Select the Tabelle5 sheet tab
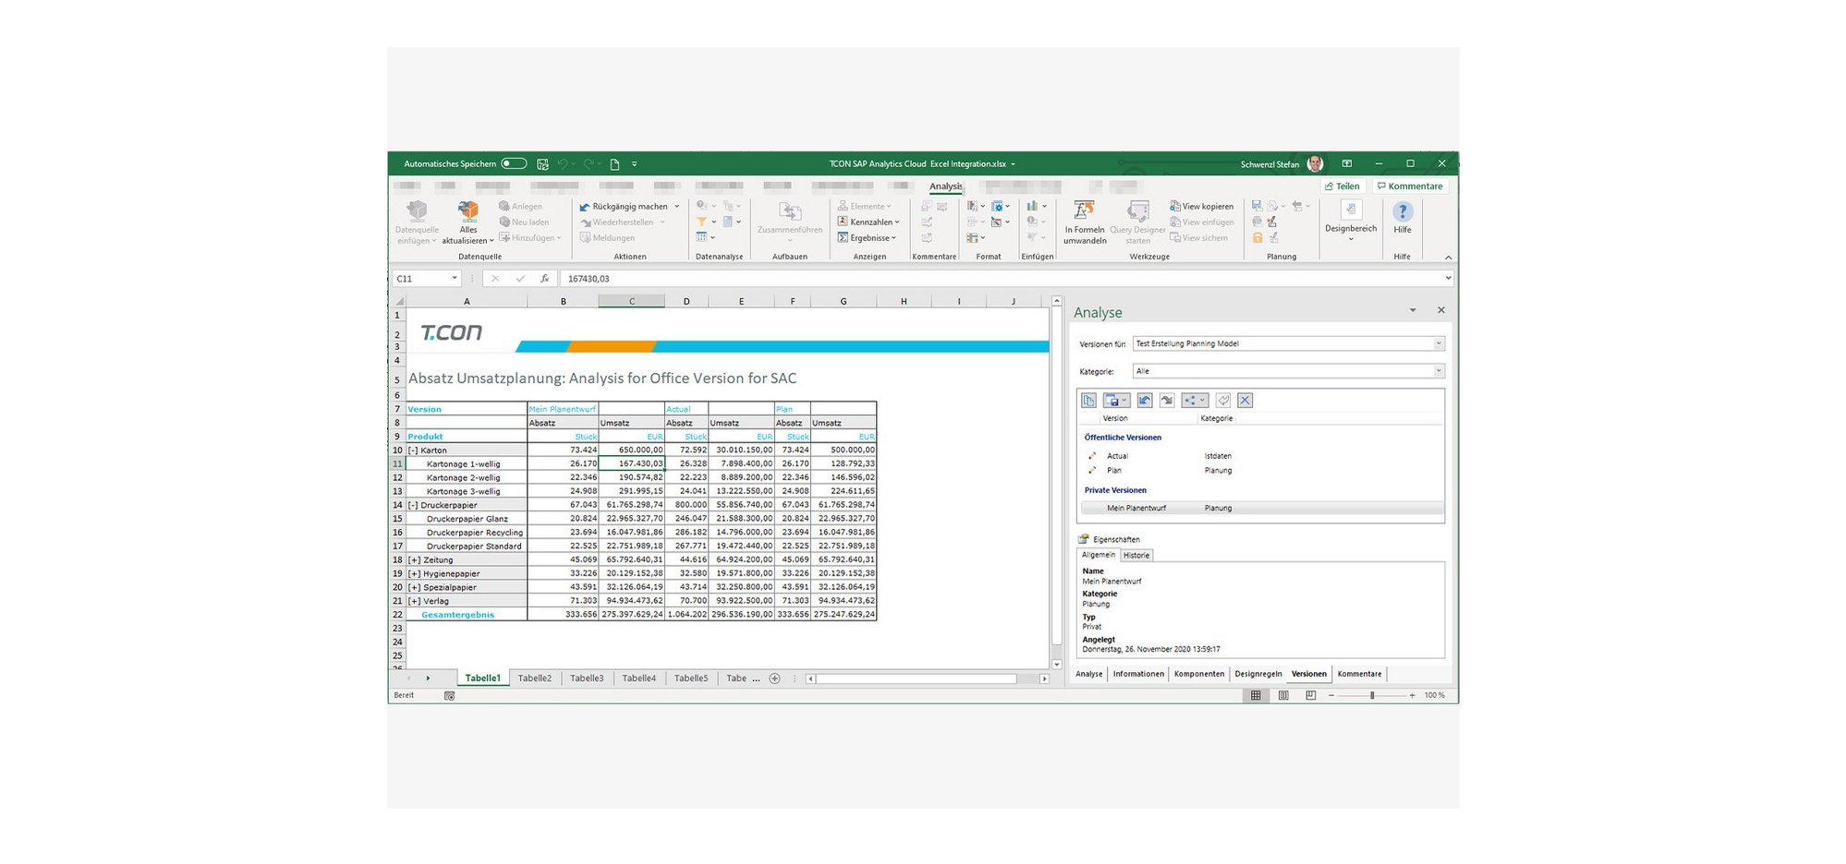This screenshot has height=864, width=1846. pyautogui.click(x=691, y=678)
